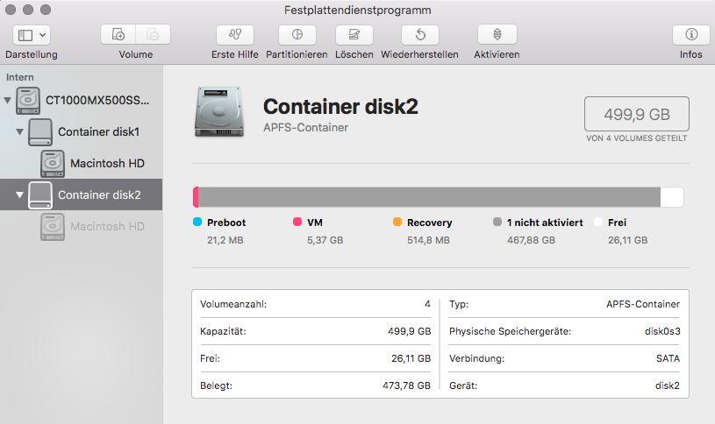Click the 499,9 GB capacity box
715x424 pixels.
636,114
